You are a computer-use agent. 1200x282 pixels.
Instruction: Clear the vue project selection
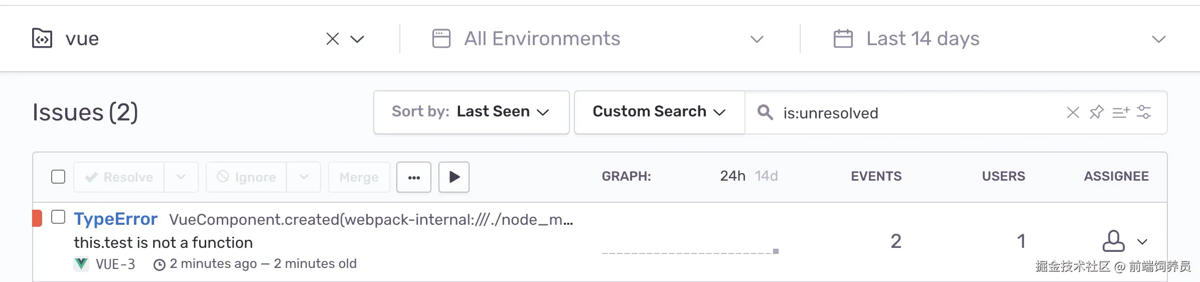pos(333,39)
